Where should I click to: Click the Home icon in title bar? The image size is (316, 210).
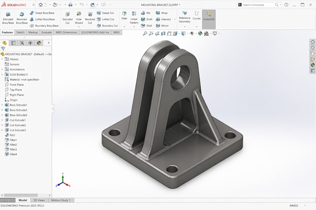click(x=41, y=5)
